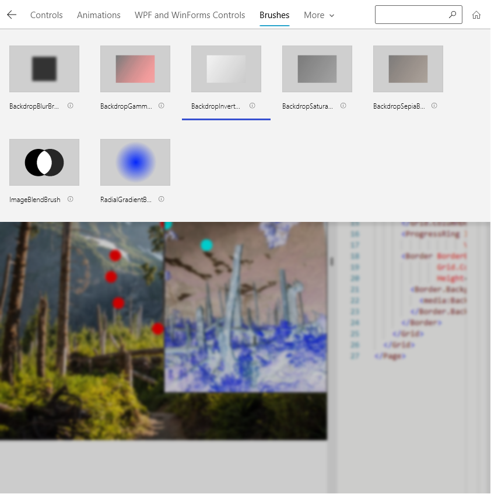The height and width of the screenshot is (494, 491).
Task: Open the home page icon
Action: (x=476, y=15)
